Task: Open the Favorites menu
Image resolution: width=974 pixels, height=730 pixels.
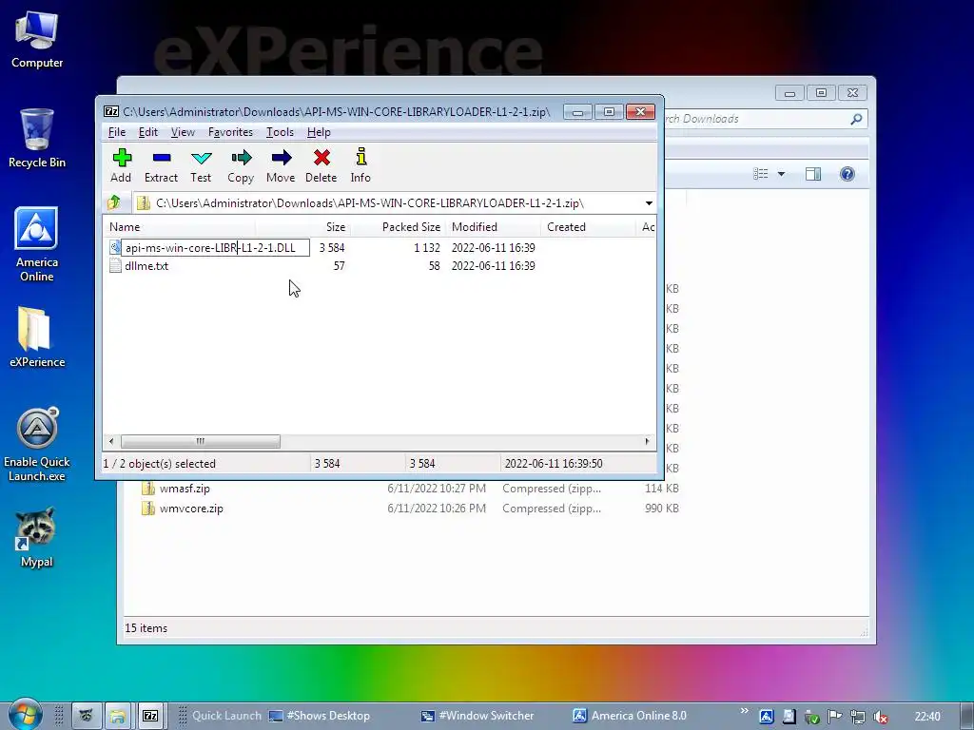Action: point(230,132)
